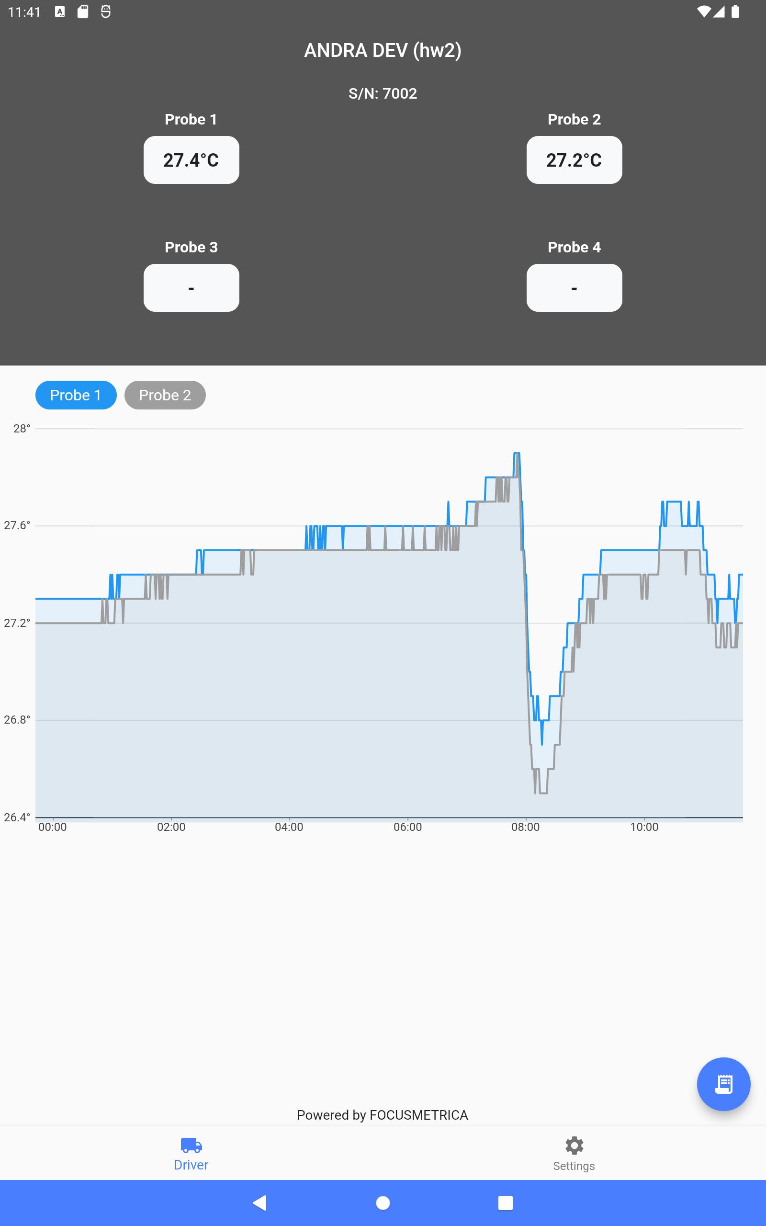Tap the sync-disabled status bar icon
Screen dimensions: 766x1226
click(105, 11)
